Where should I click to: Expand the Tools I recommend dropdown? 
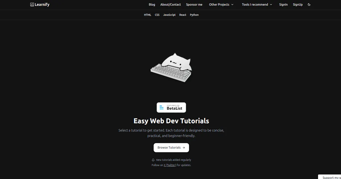[257, 5]
